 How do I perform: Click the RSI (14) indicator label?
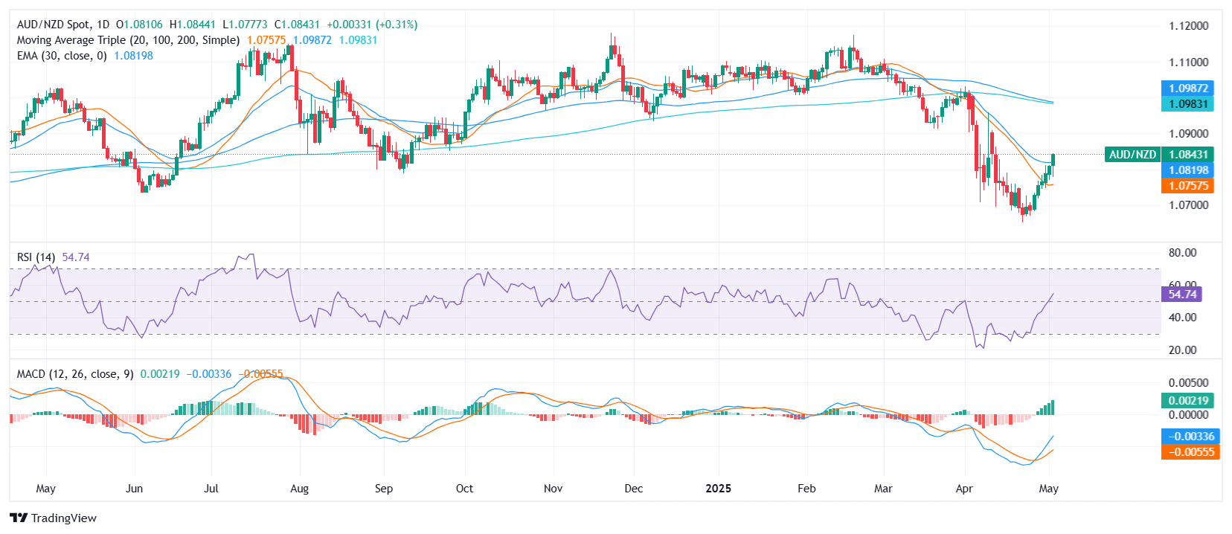[36, 257]
